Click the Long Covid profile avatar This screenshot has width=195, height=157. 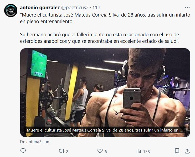point(11,11)
